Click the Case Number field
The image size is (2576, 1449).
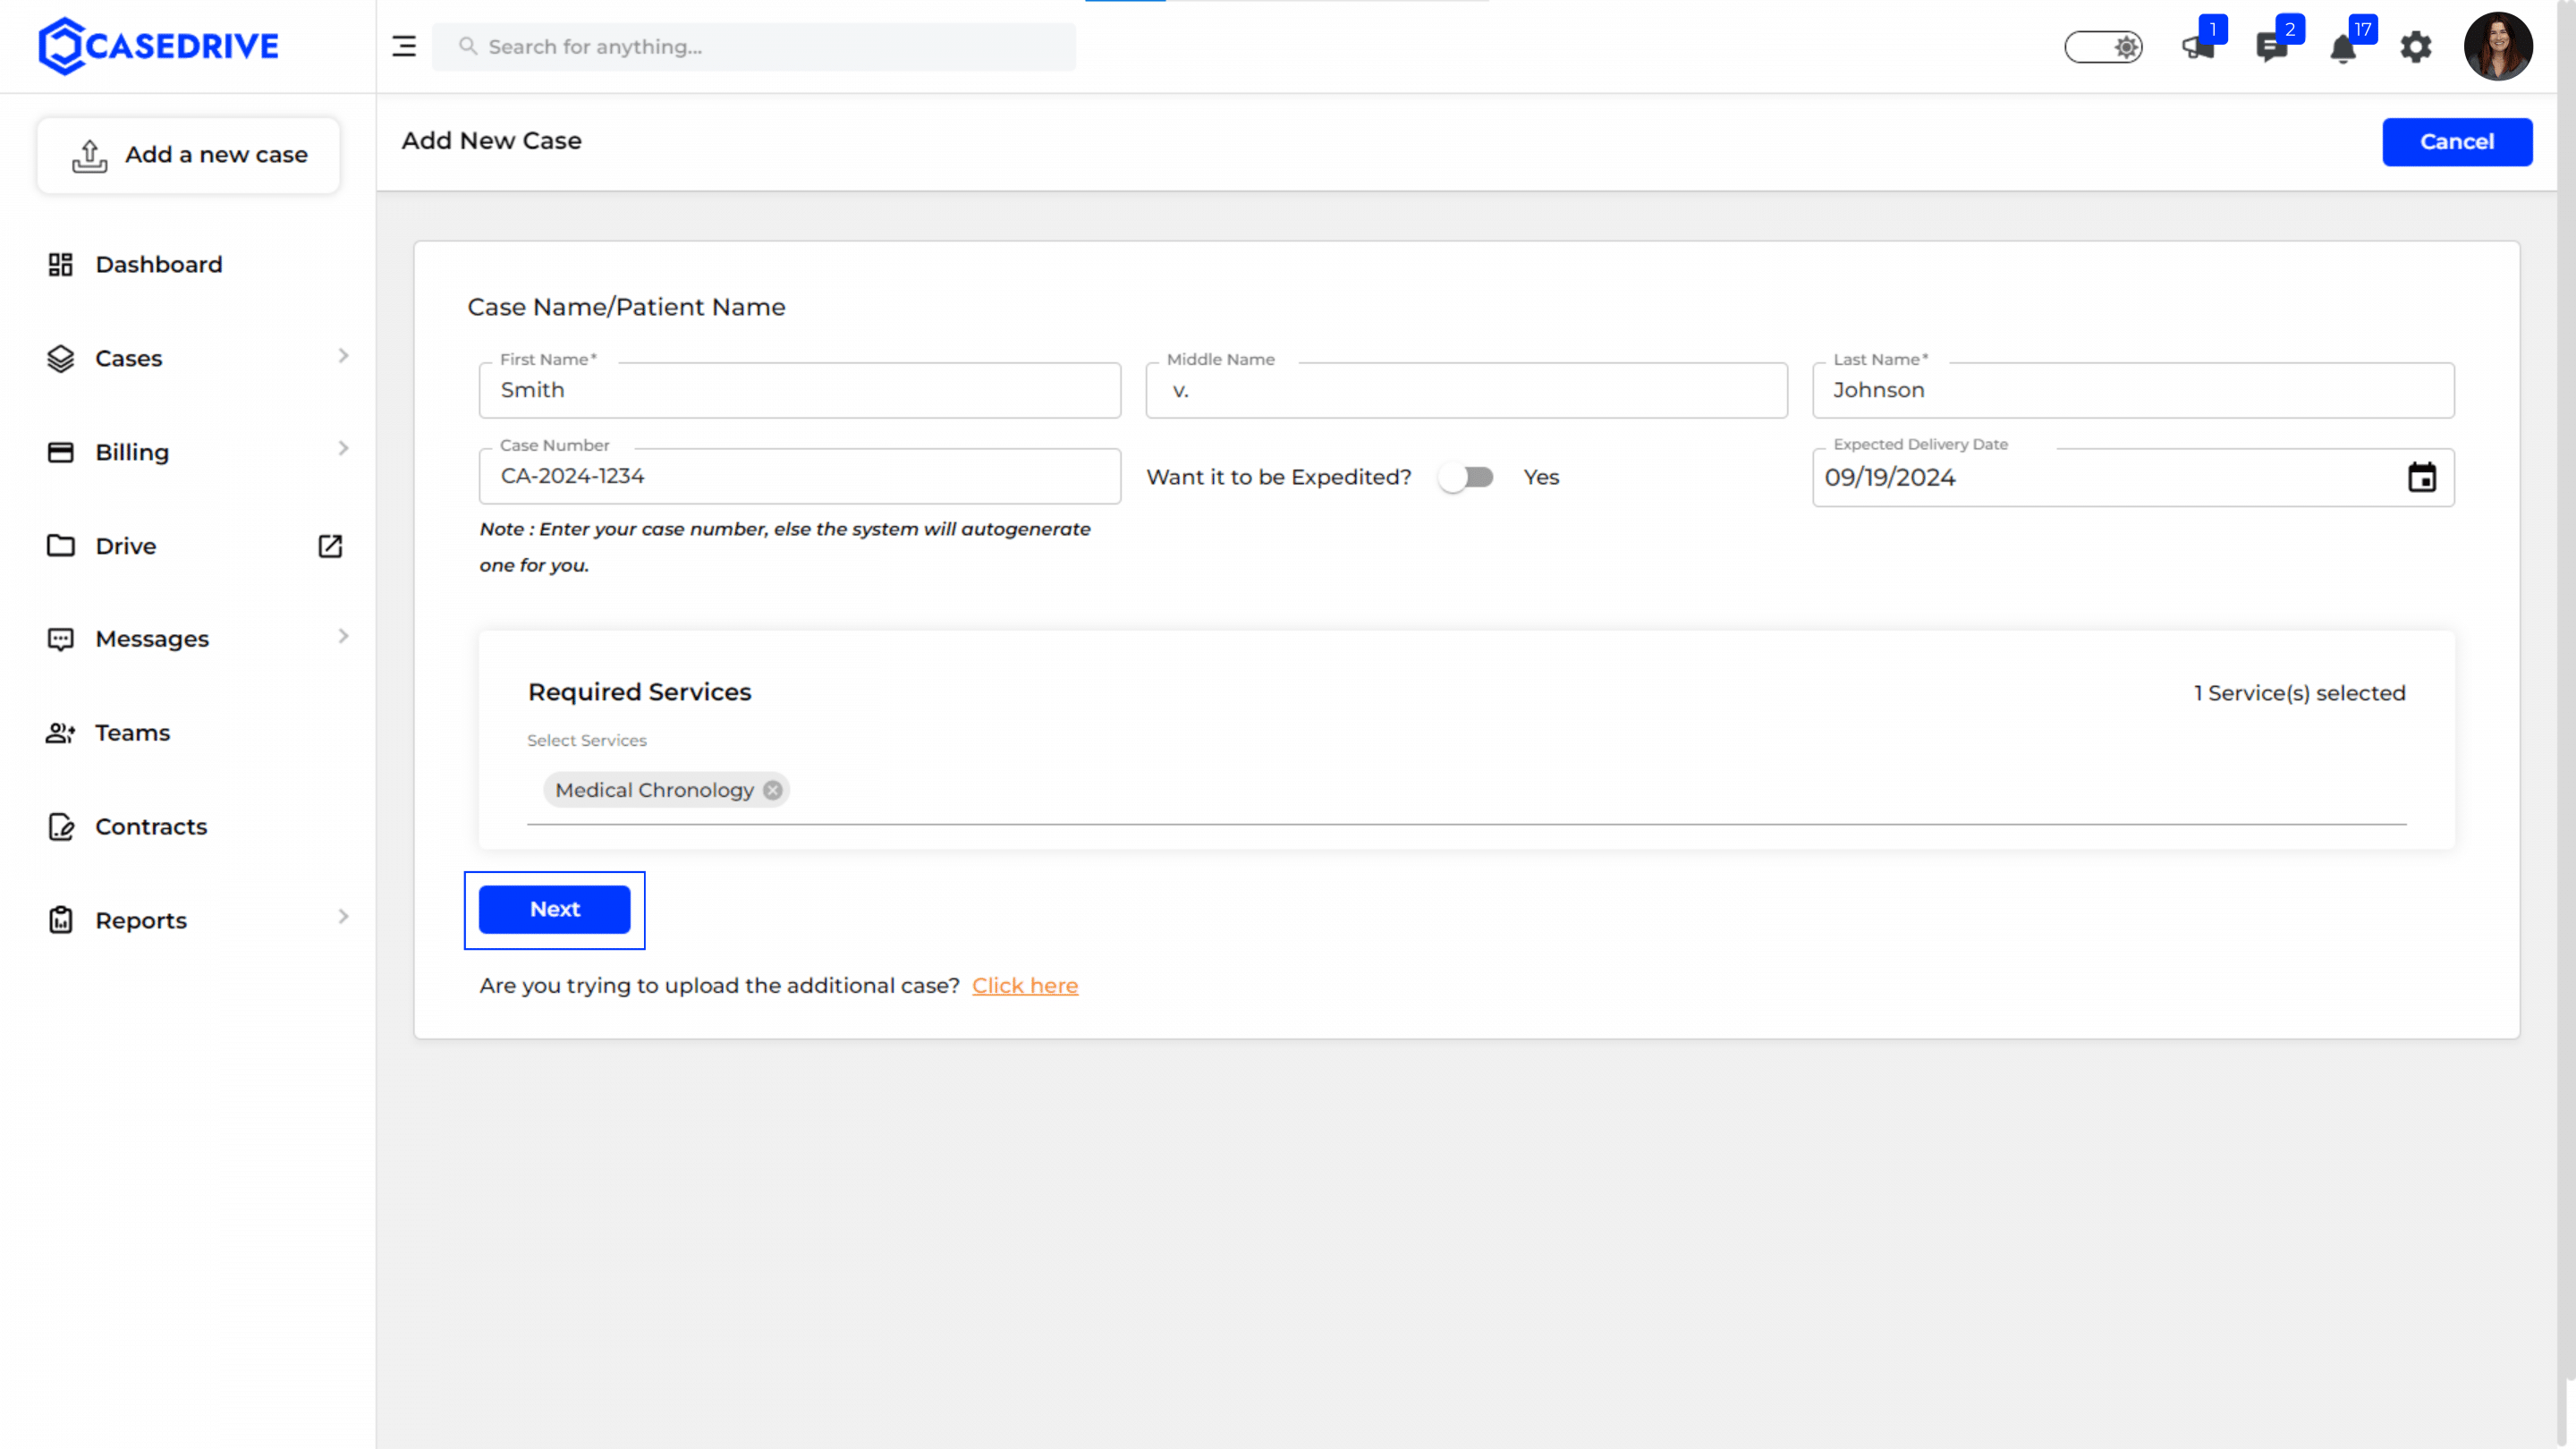coord(800,476)
